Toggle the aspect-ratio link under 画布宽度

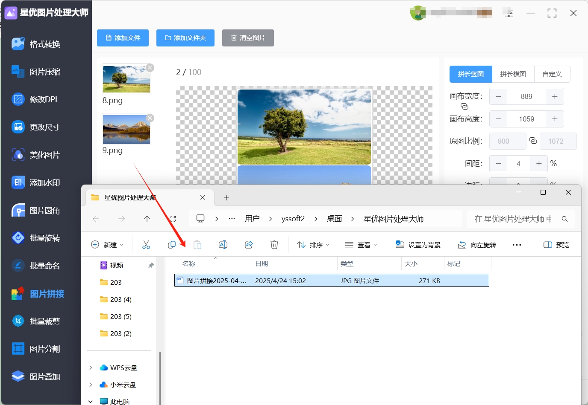(465, 107)
